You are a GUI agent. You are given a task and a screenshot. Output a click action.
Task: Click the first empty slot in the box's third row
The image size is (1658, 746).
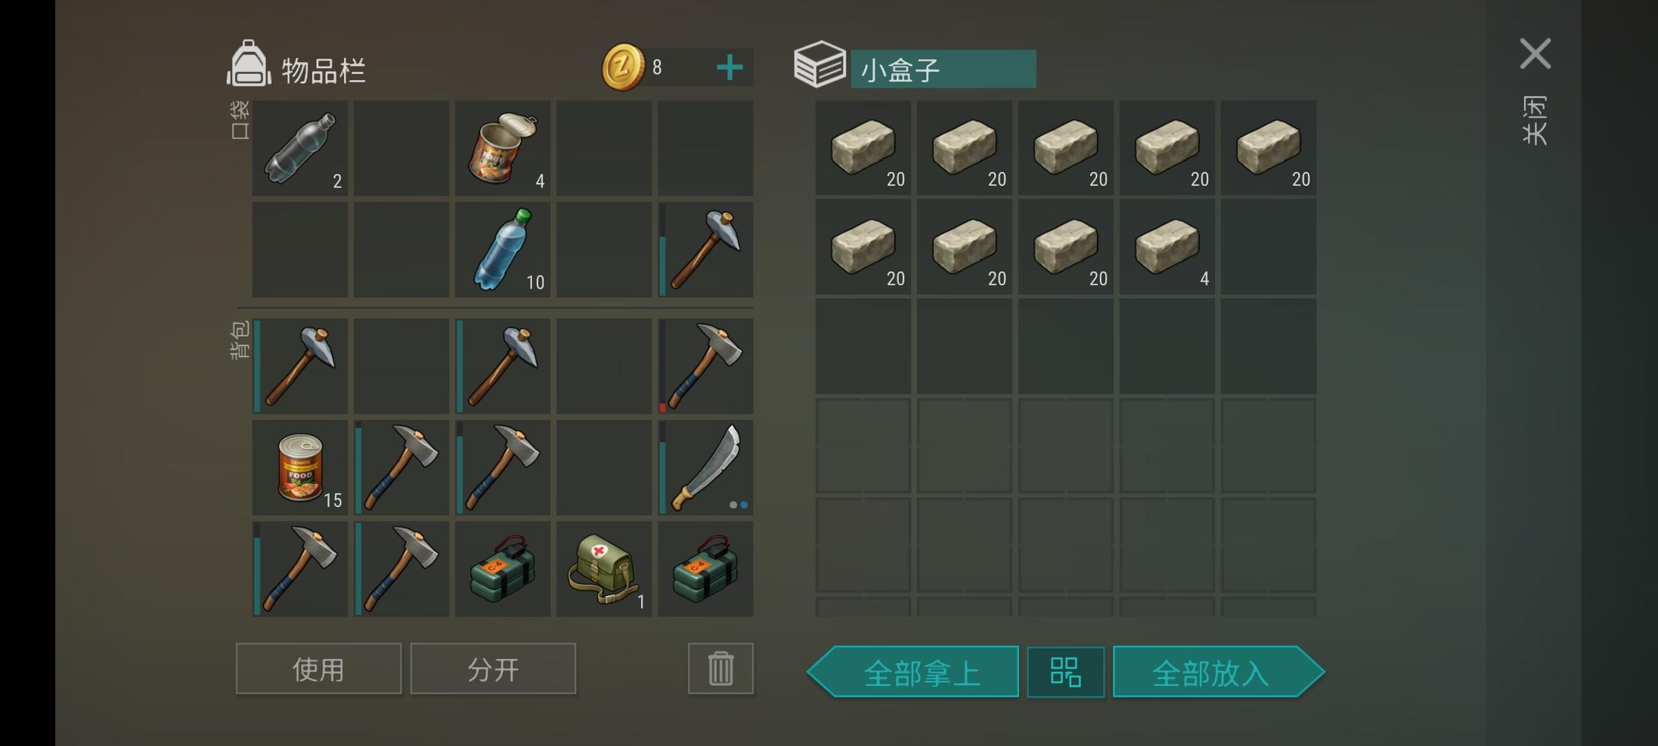(x=863, y=347)
